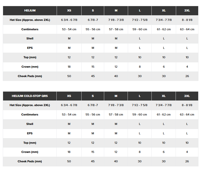Image resolution: width=201 pixels, height=173 pixels.
Task: Select the Top (mm) label in HELIUM table
Action: click(30, 57)
